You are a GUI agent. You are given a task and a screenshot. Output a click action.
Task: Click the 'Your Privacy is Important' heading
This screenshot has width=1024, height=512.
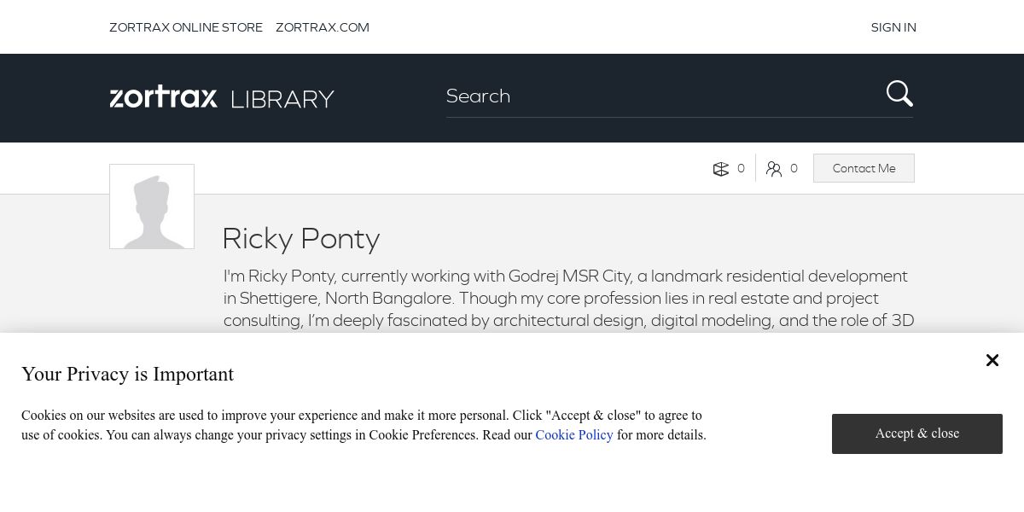point(127,374)
